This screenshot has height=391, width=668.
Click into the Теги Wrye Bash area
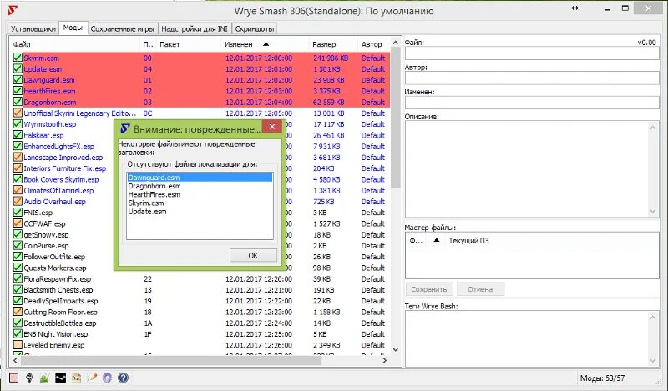[527, 338]
